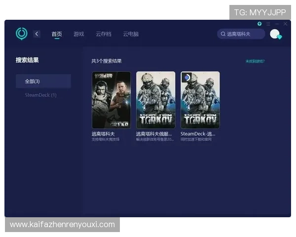Click the diamond VIP badge on avatar
296x237 pixels.
[280, 37]
